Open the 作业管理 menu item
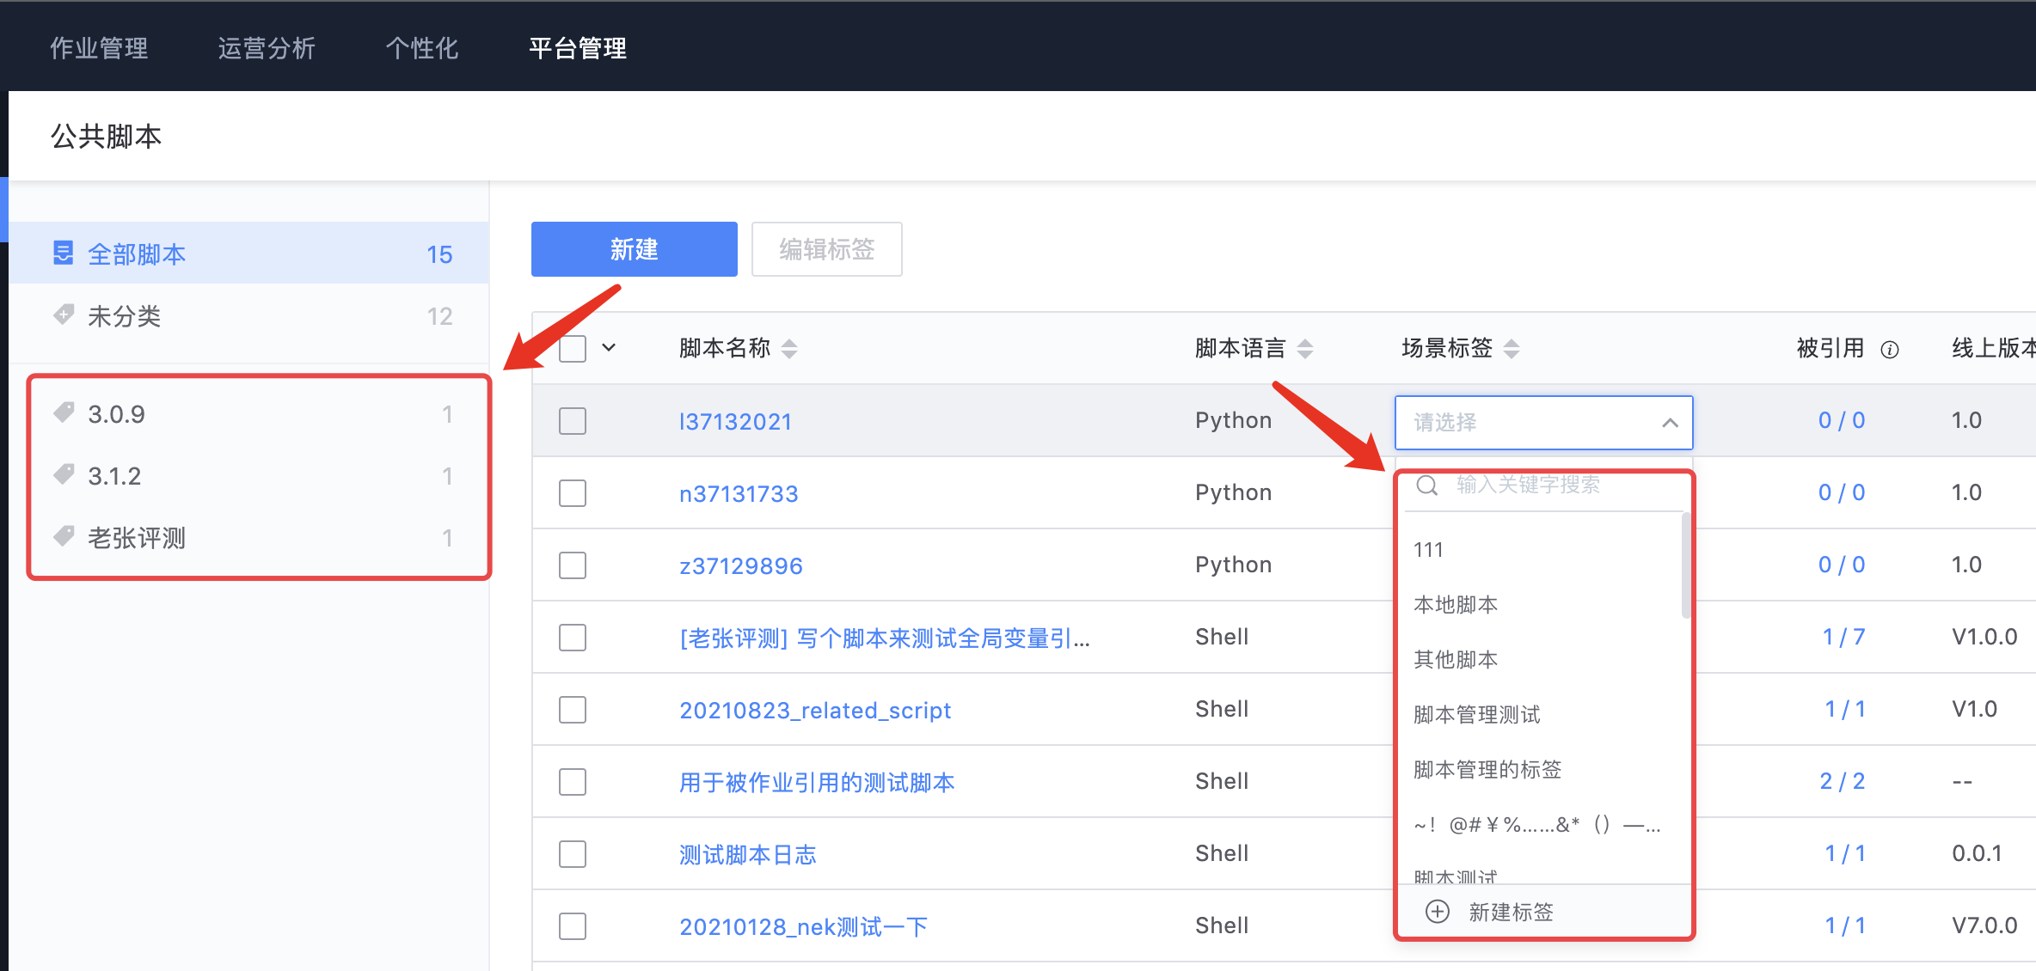2036x971 pixels. (x=99, y=48)
